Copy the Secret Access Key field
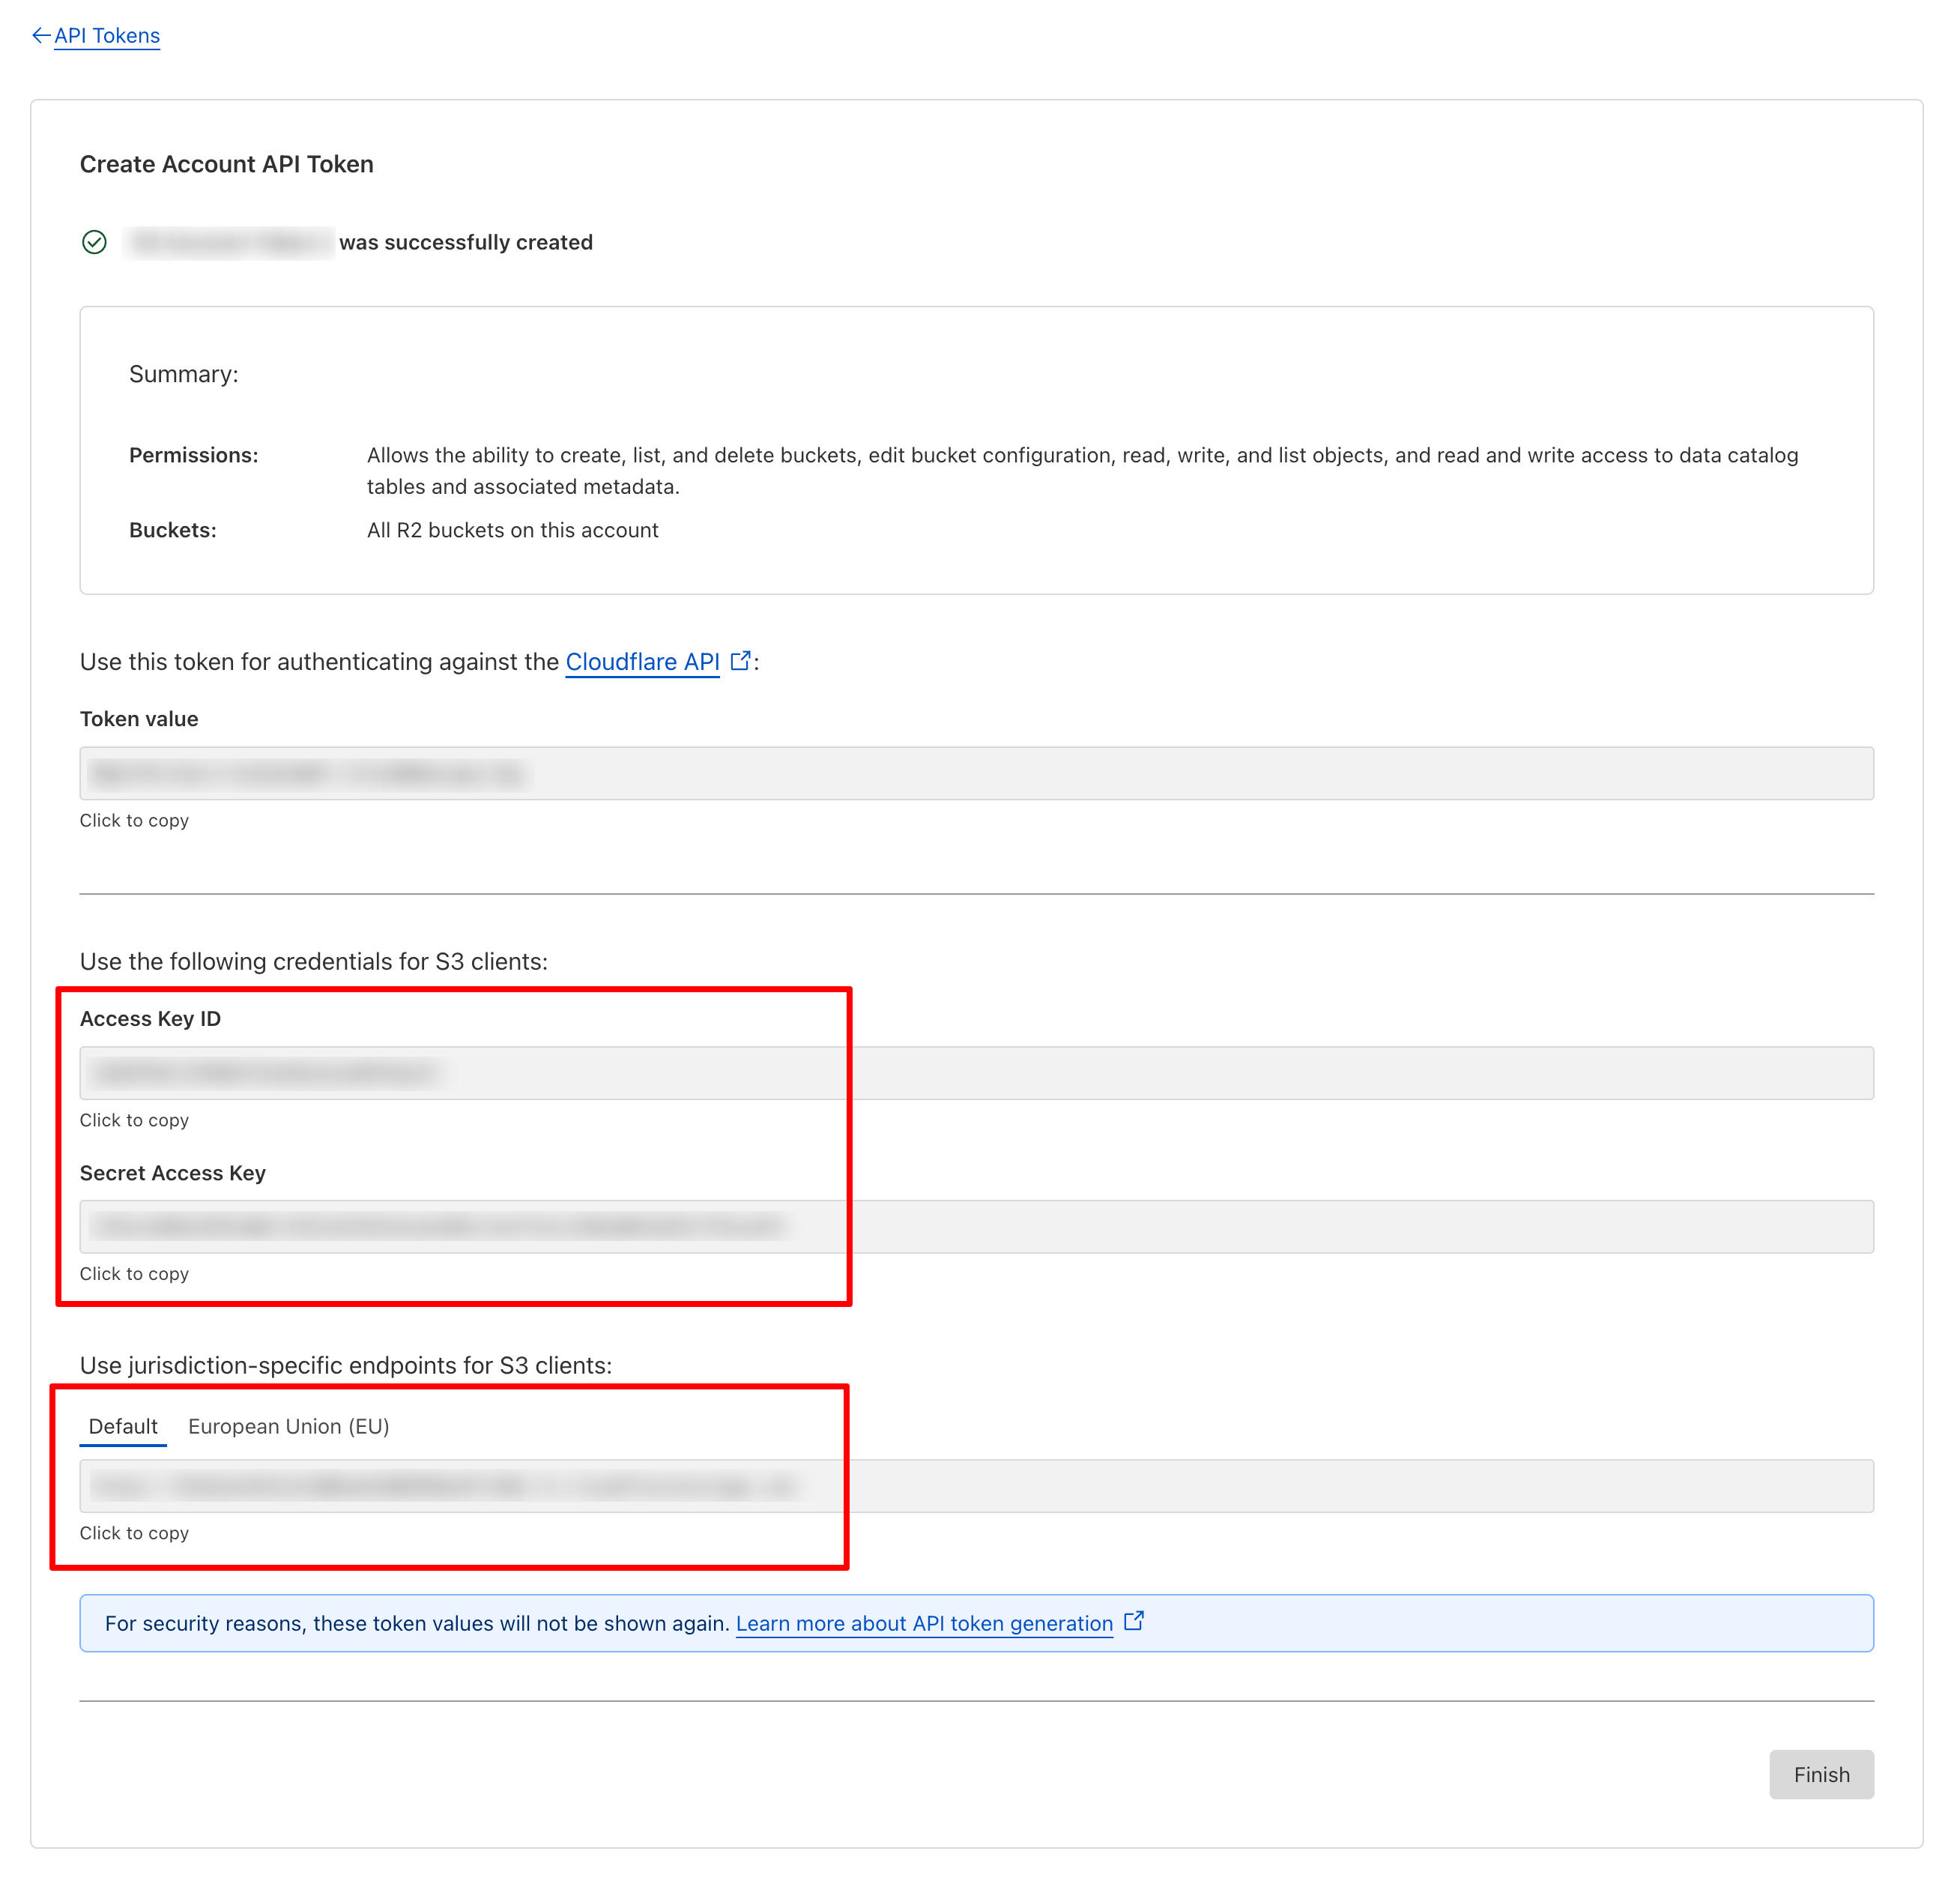This screenshot has height=1890, width=1960. click(x=975, y=1227)
